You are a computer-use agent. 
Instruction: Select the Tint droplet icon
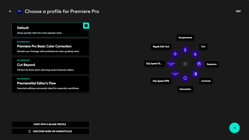point(195,54)
